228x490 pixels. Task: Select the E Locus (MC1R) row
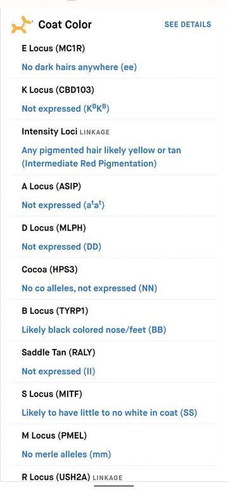point(114,58)
